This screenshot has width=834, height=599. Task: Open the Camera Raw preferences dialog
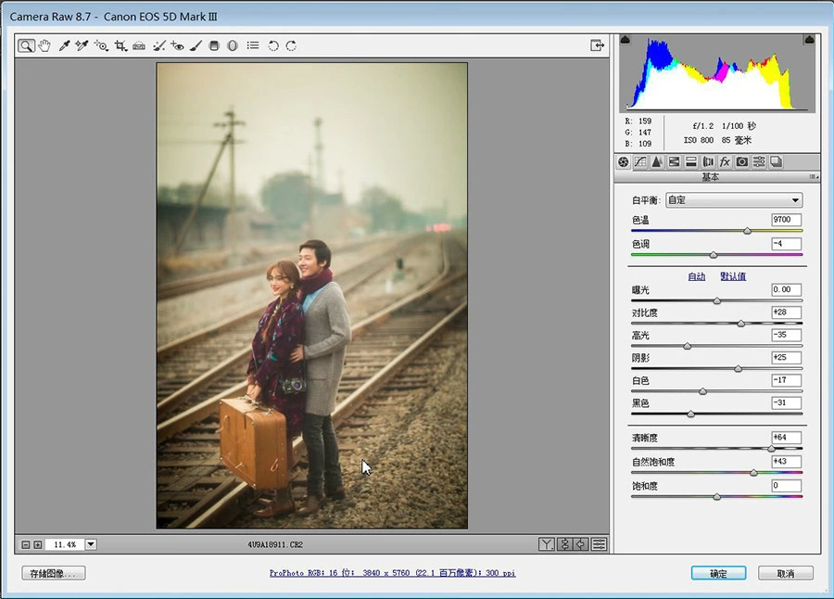pos(253,45)
